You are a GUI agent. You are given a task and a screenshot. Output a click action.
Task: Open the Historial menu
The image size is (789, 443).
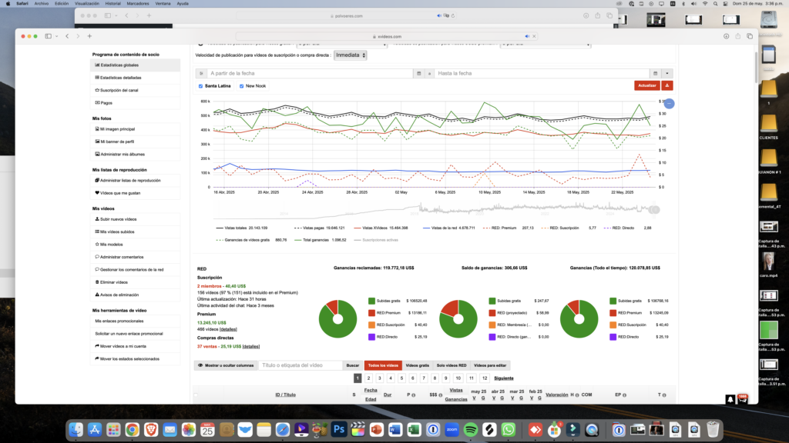(x=112, y=4)
